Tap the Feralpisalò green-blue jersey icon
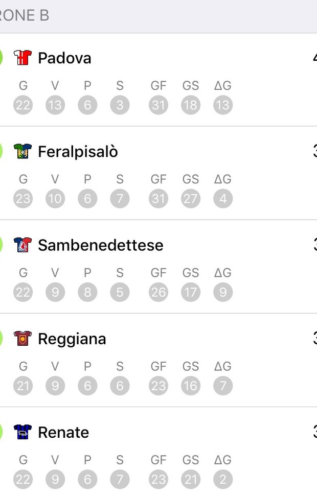Viewport: 317px width, 497px height. pos(22,151)
